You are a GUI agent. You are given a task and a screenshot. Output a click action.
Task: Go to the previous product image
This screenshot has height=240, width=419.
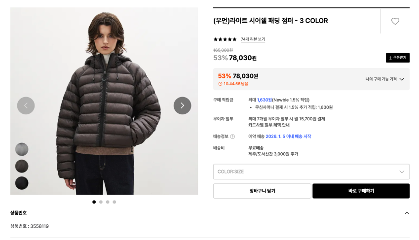coord(26,105)
